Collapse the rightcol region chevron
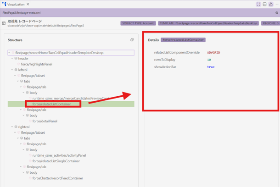 pyautogui.click(x=12, y=127)
